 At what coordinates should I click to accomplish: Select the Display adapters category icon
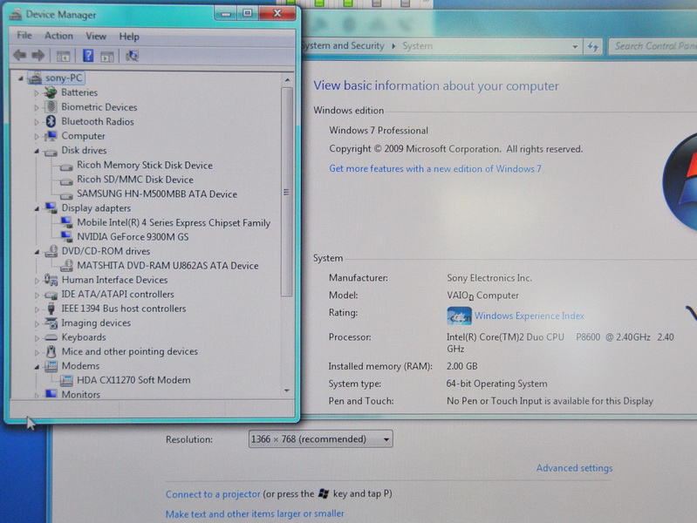pos(51,207)
